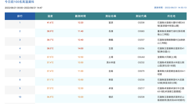Select location text 宜蘭縣大同鄉(土場)

pyautogui.click(x=167, y=57)
